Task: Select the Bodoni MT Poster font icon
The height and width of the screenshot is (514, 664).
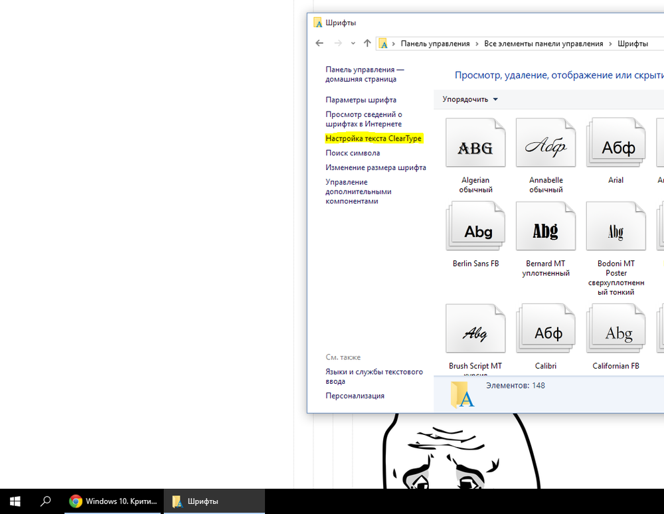Action: [616, 227]
